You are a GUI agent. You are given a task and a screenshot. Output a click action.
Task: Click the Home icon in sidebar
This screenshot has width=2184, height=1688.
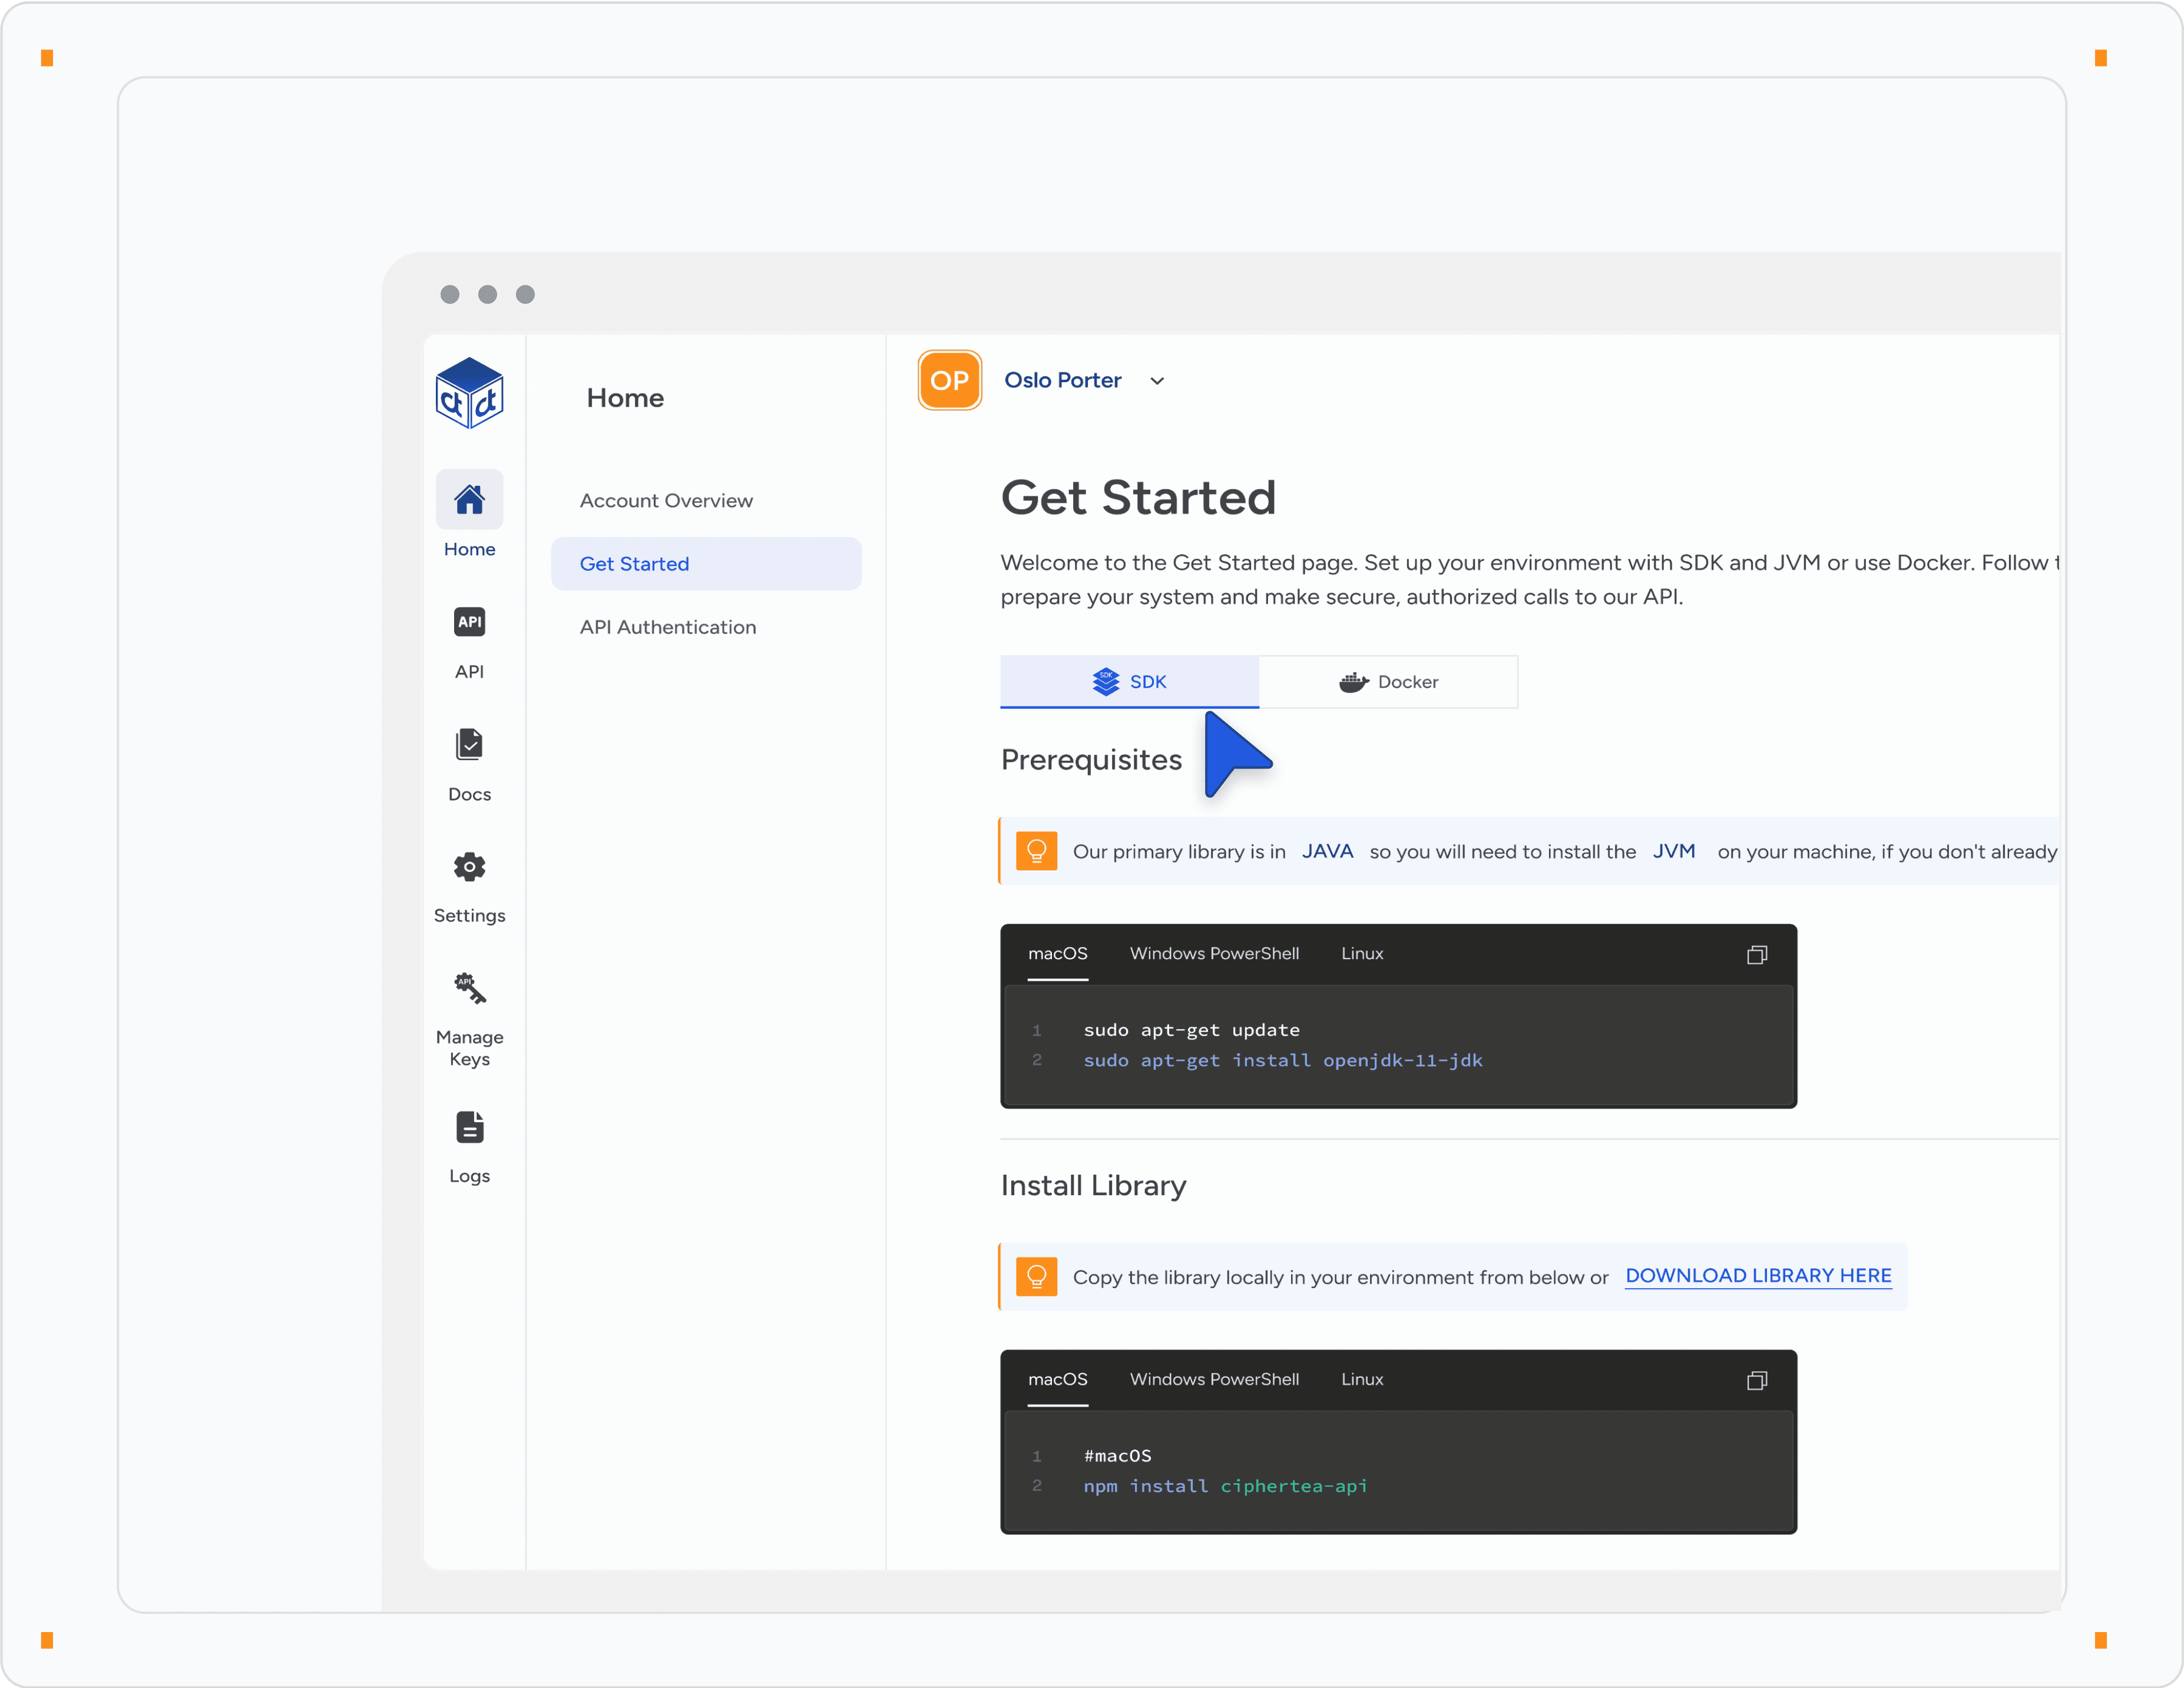click(x=469, y=499)
